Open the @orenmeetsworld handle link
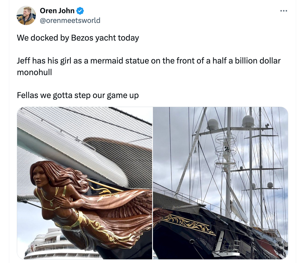The width and height of the screenshot is (299, 263). pyautogui.click(x=70, y=20)
